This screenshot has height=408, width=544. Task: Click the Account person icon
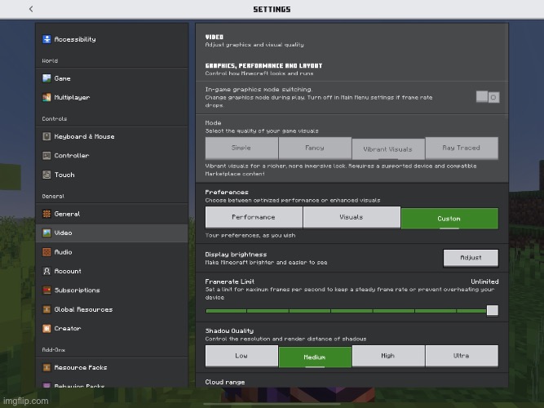tap(46, 271)
